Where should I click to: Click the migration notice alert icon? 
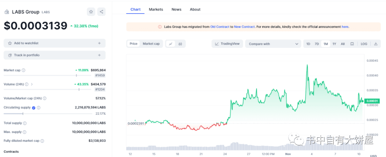coord(160,27)
